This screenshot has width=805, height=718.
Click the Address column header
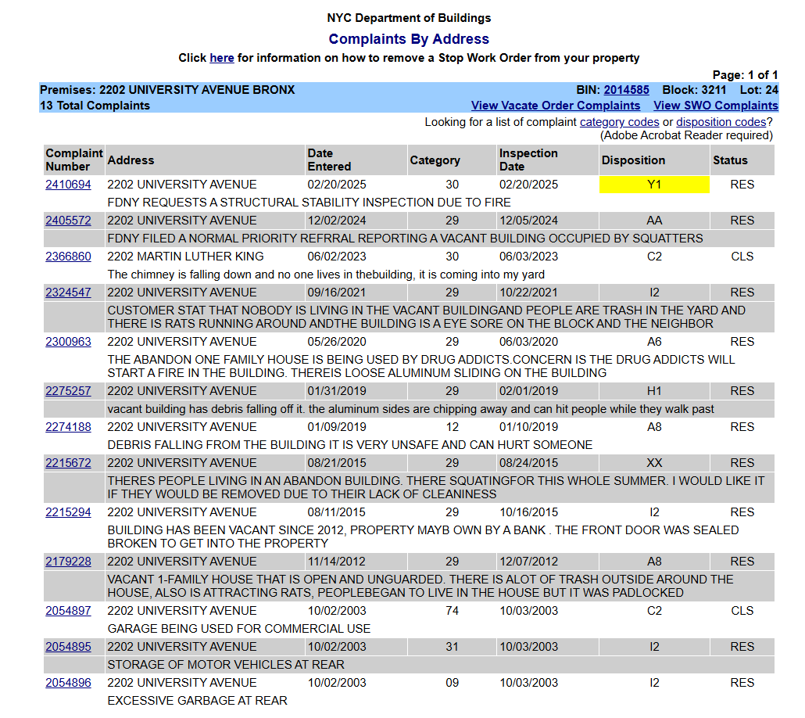[x=206, y=160]
